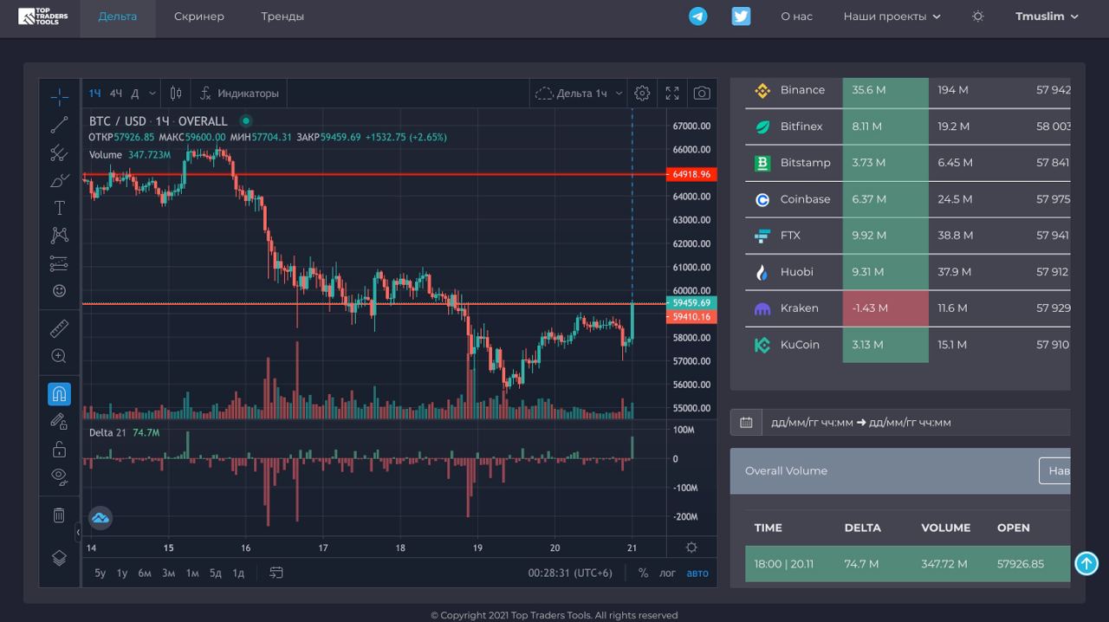Viewport: 1109px width, 622px height.
Task: Open the timezone clock (UTC+6) menu
Action: (570, 573)
